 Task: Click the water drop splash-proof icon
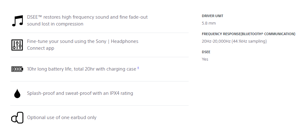click(x=17, y=93)
